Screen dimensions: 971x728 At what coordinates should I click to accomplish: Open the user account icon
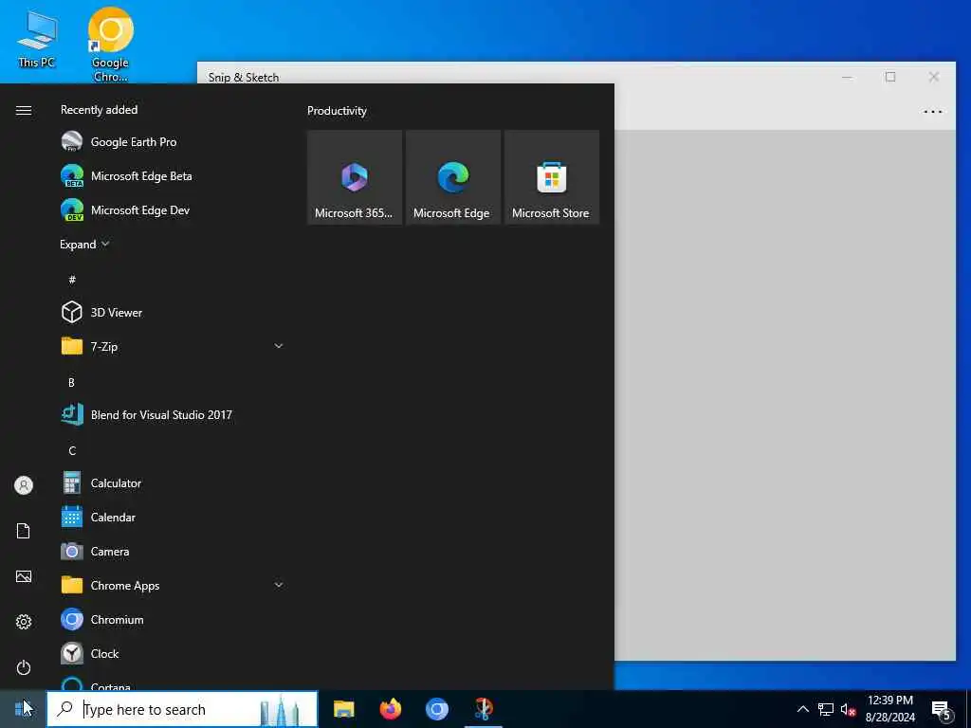pyautogui.click(x=24, y=485)
